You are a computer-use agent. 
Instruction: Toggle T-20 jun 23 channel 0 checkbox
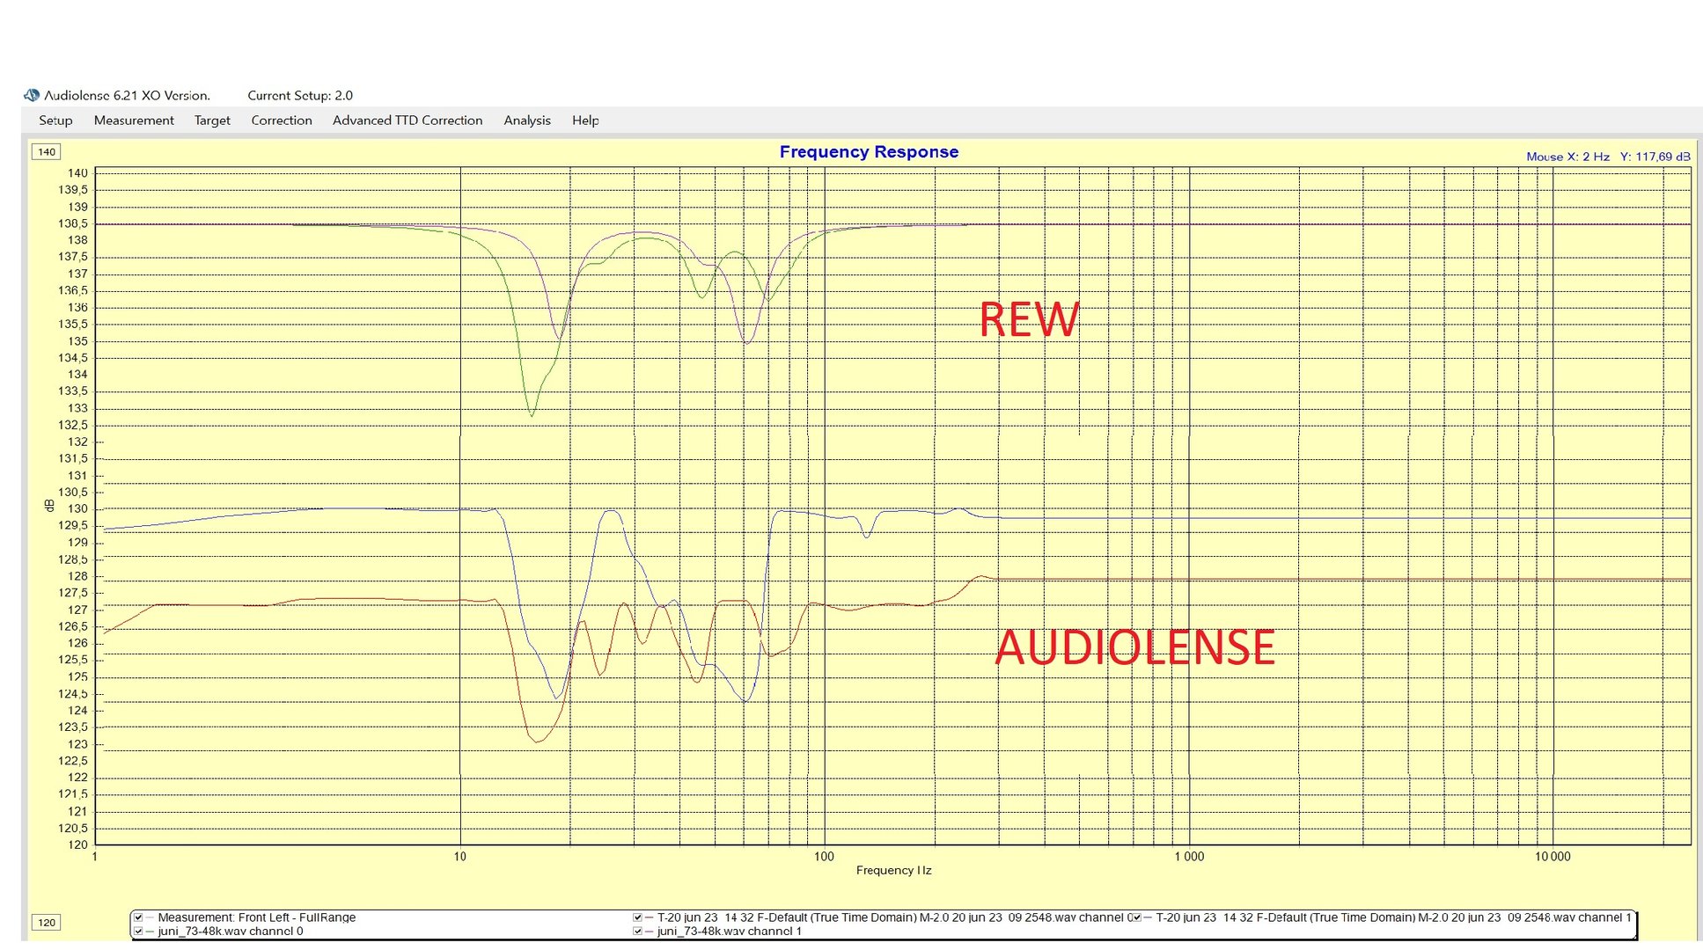(637, 917)
